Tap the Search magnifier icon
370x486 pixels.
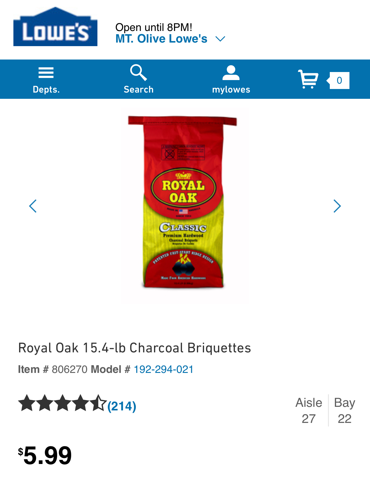pyautogui.click(x=139, y=73)
